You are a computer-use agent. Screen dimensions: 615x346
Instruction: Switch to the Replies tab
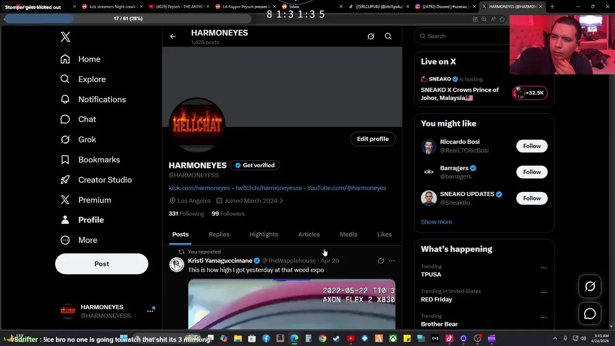point(219,235)
